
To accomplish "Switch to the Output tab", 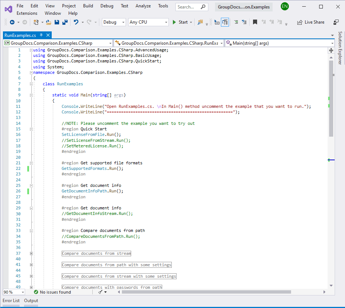I will pyautogui.click(x=31, y=301).
